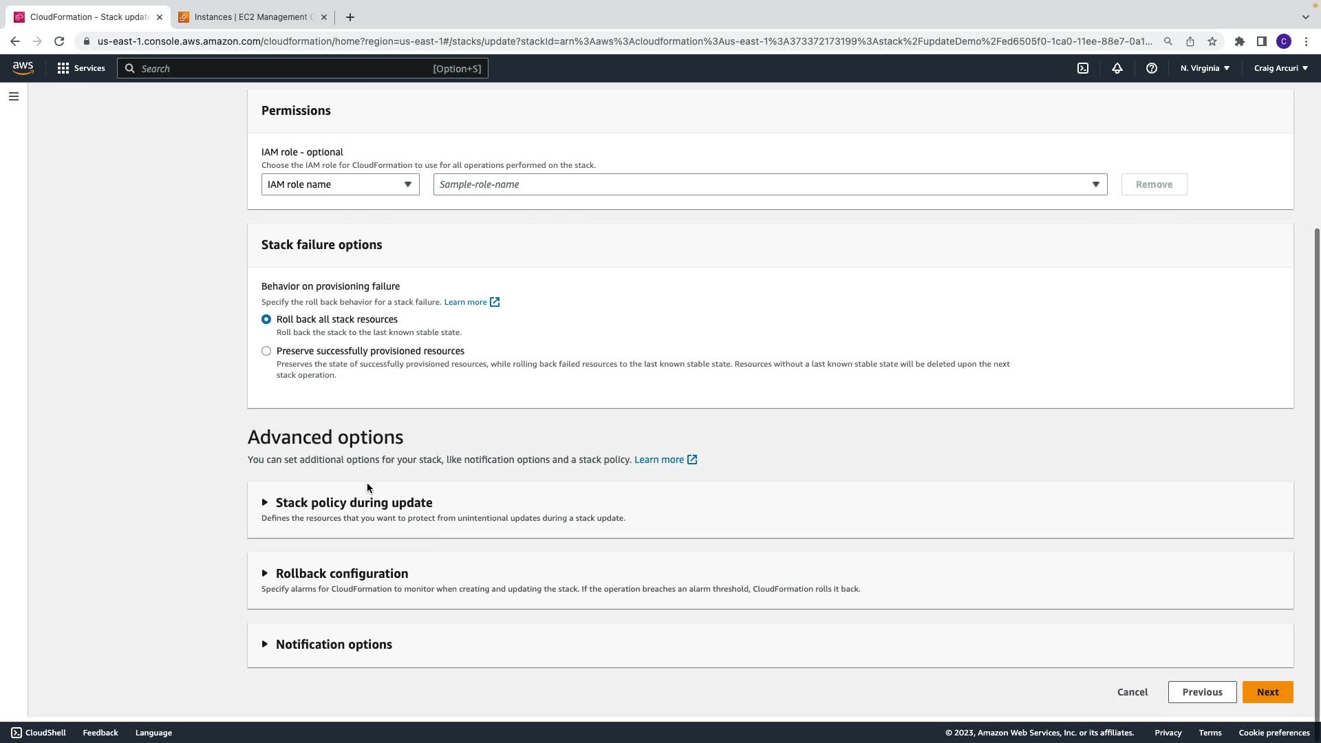
Task: Click the orange Next button
Action: click(x=1267, y=692)
